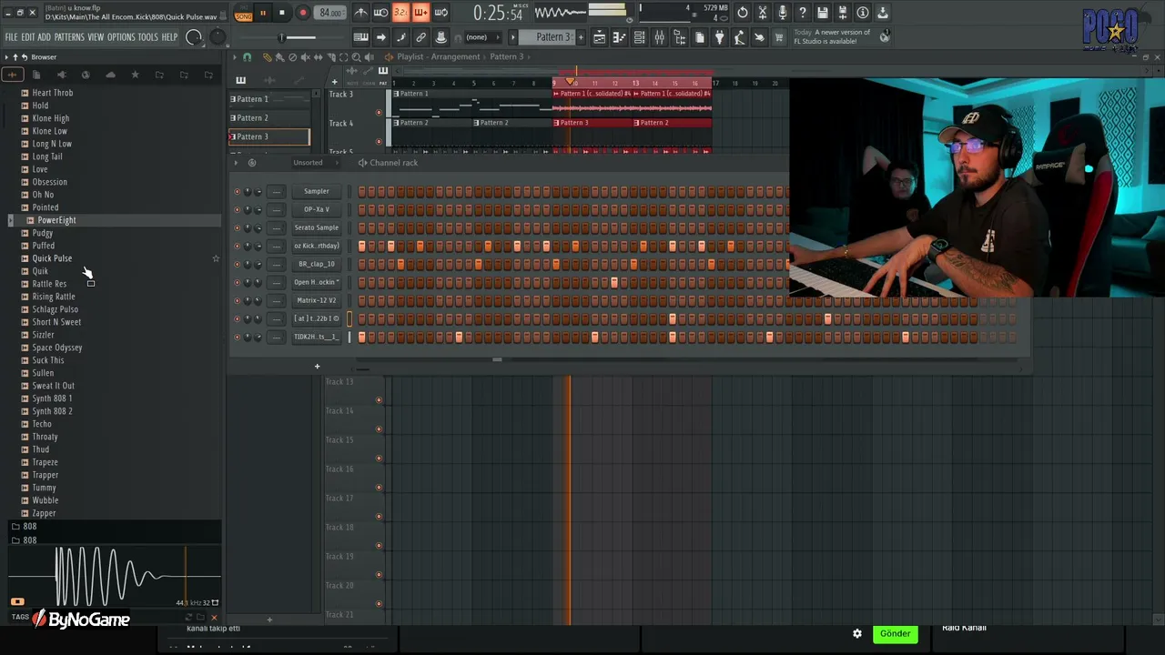Open the TOOLS menu

pos(148,37)
